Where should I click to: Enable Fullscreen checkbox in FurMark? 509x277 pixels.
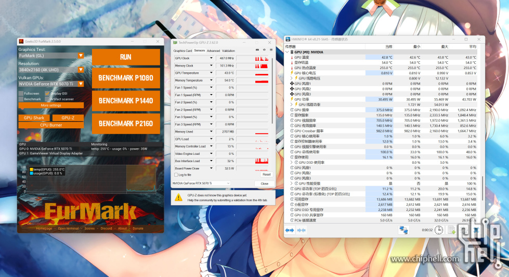pos(21,94)
